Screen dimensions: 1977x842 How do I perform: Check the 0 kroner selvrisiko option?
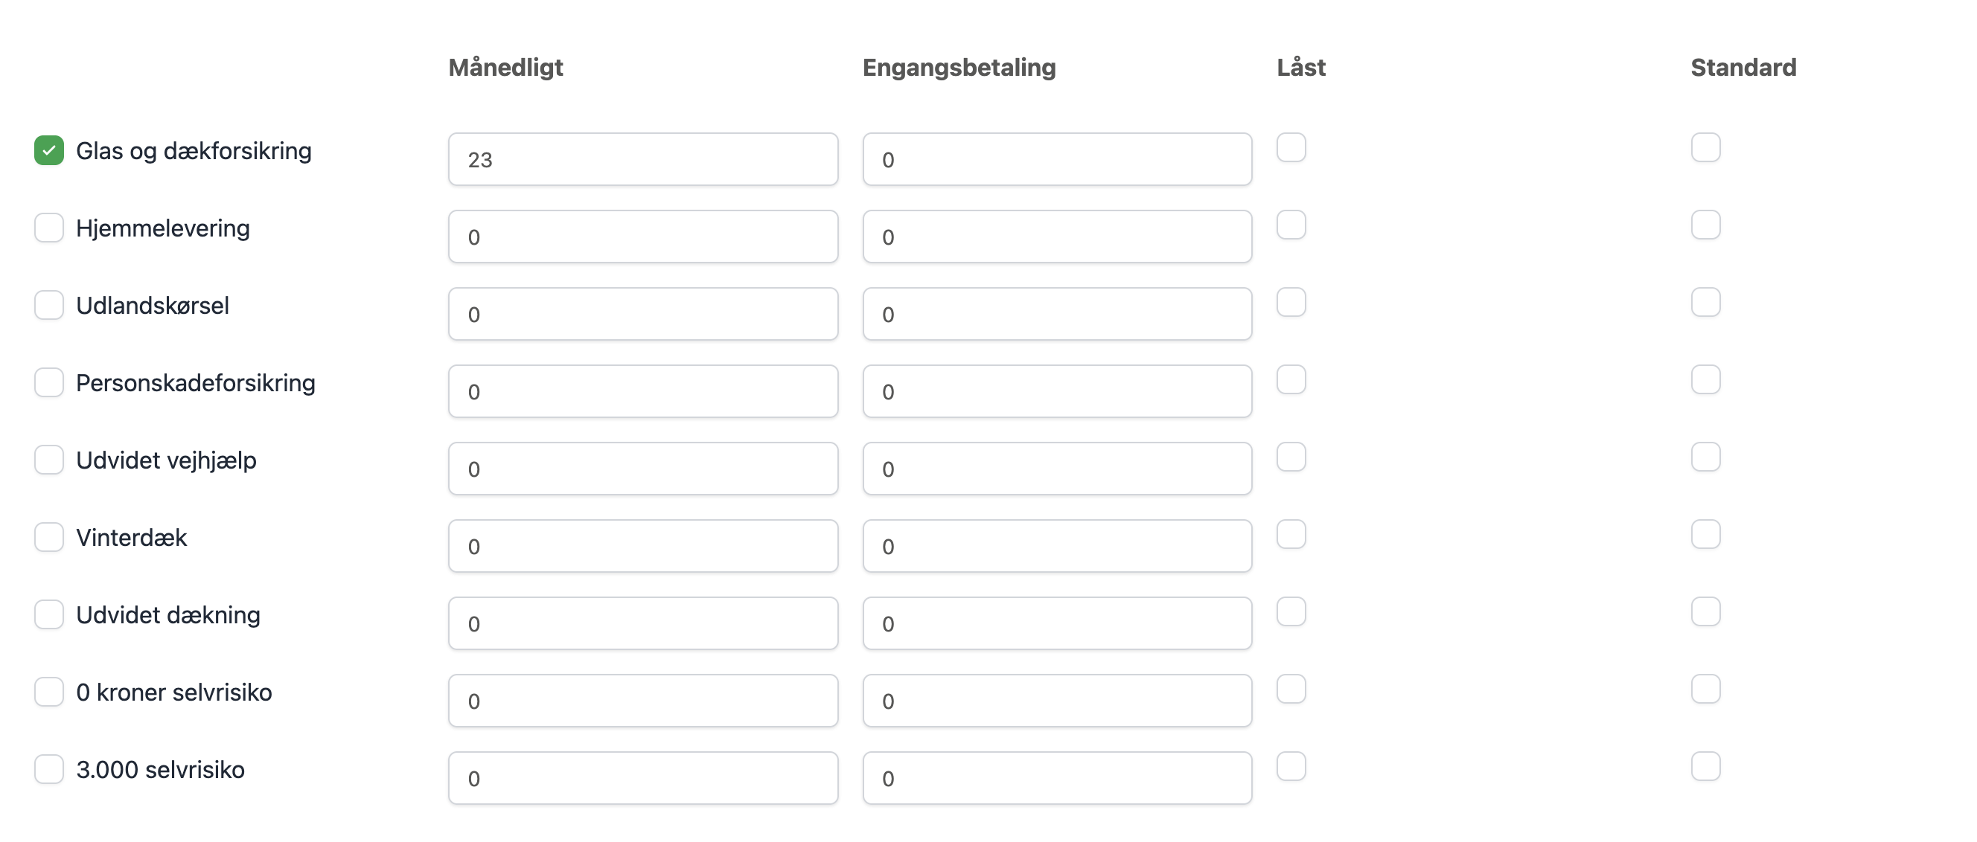48,692
